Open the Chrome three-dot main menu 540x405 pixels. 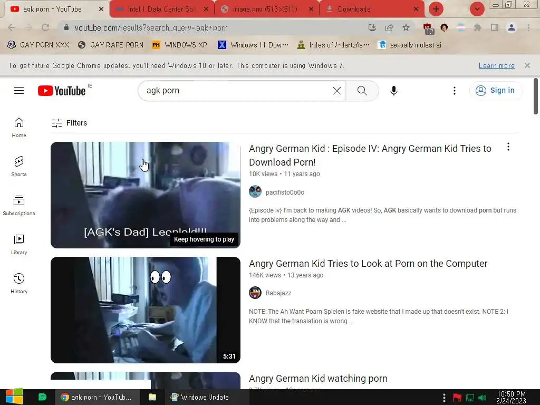pos(528,27)
